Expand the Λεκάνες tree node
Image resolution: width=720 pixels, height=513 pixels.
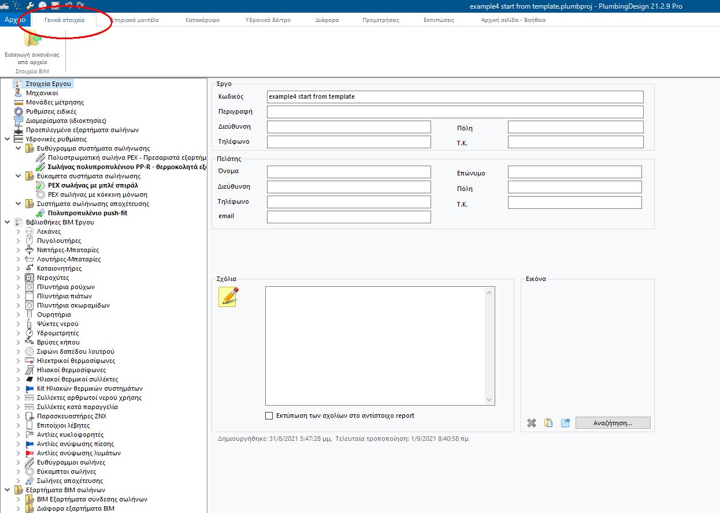[18, 231]
